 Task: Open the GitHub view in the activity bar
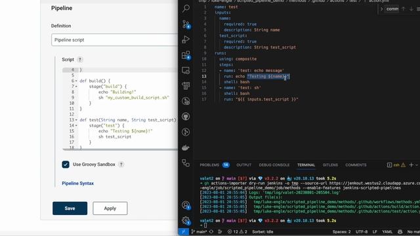click(x=186, y=117)
